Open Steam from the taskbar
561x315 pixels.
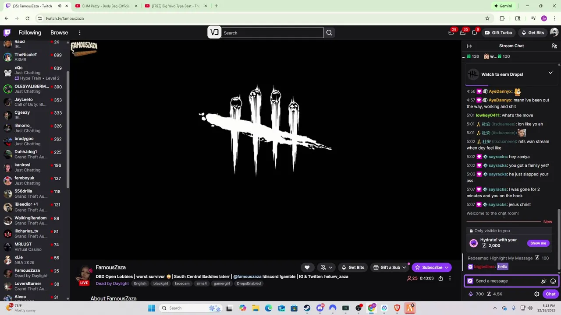(x=307, y=308)
